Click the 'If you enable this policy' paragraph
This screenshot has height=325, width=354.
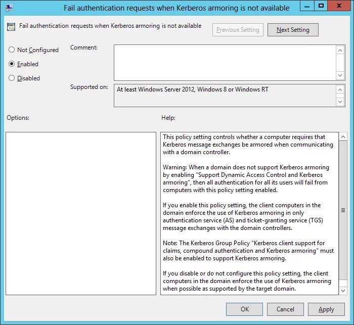point(243,216)
